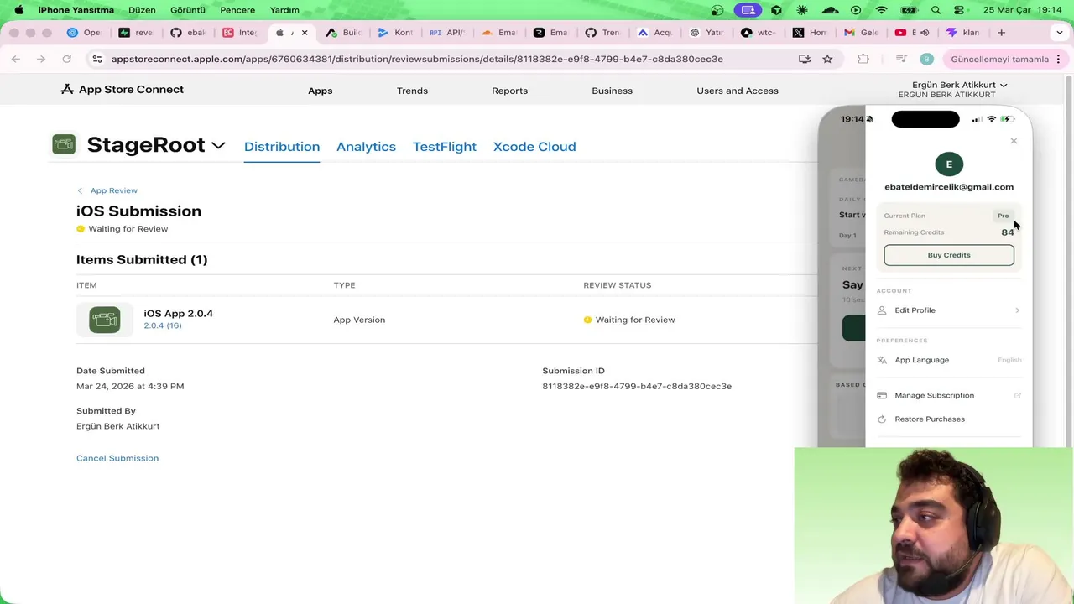This screenshot has height=604, width=1074.
Task: Switch to the X Hom tab
Action: [810, 33]
